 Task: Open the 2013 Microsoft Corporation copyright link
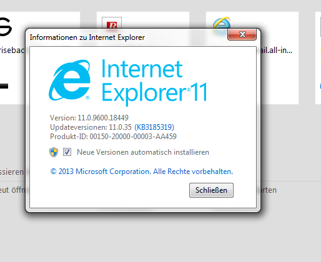[142, 172]
